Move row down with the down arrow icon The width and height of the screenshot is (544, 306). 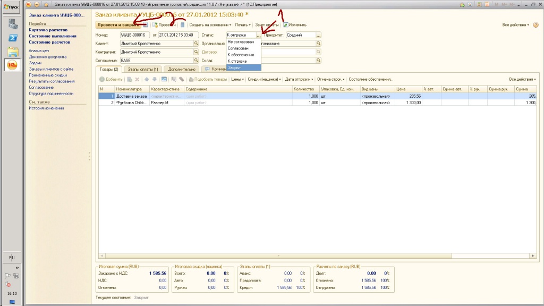[155, 80]
